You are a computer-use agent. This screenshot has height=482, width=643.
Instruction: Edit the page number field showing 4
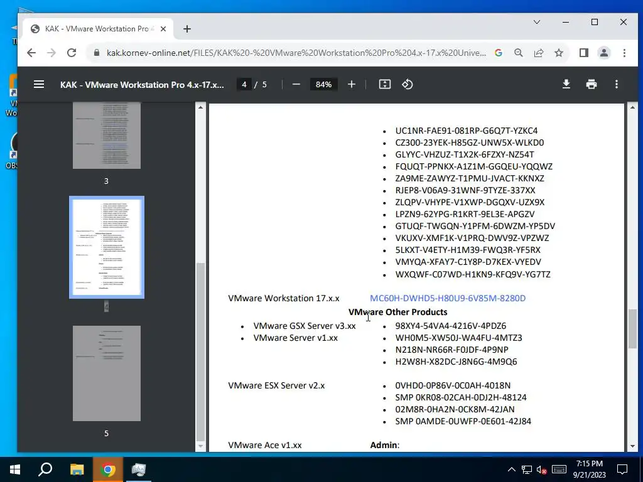[x=244, y=85]
